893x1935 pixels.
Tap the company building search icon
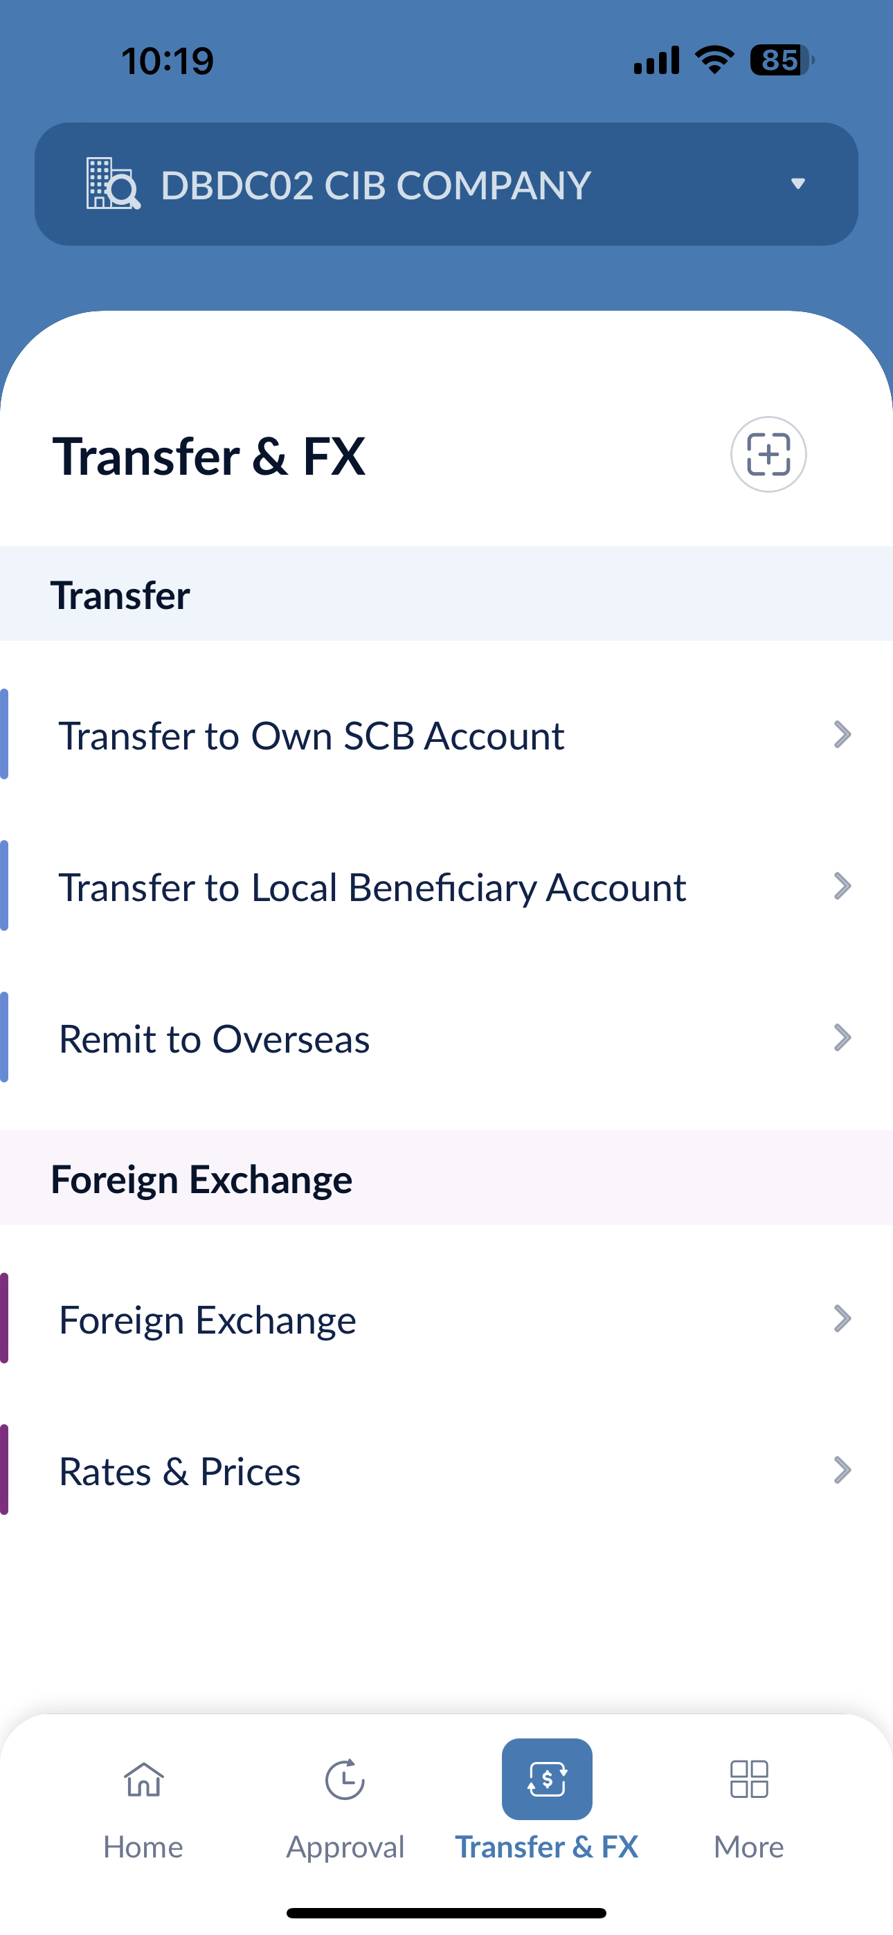[x=113, y=183]
